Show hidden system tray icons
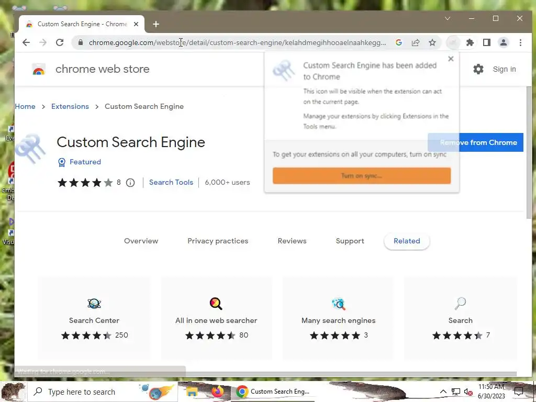Viewport: 536px width, 402px height. [443, 392]
